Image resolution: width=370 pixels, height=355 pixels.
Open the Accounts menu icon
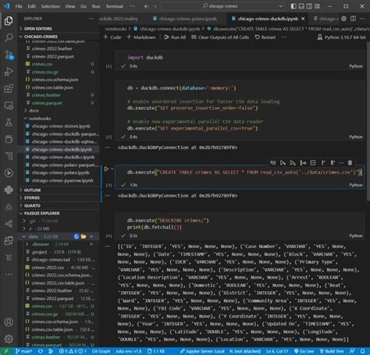[9, 322]
